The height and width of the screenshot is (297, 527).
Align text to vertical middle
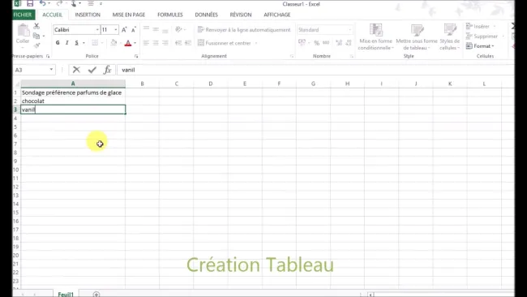156,30
